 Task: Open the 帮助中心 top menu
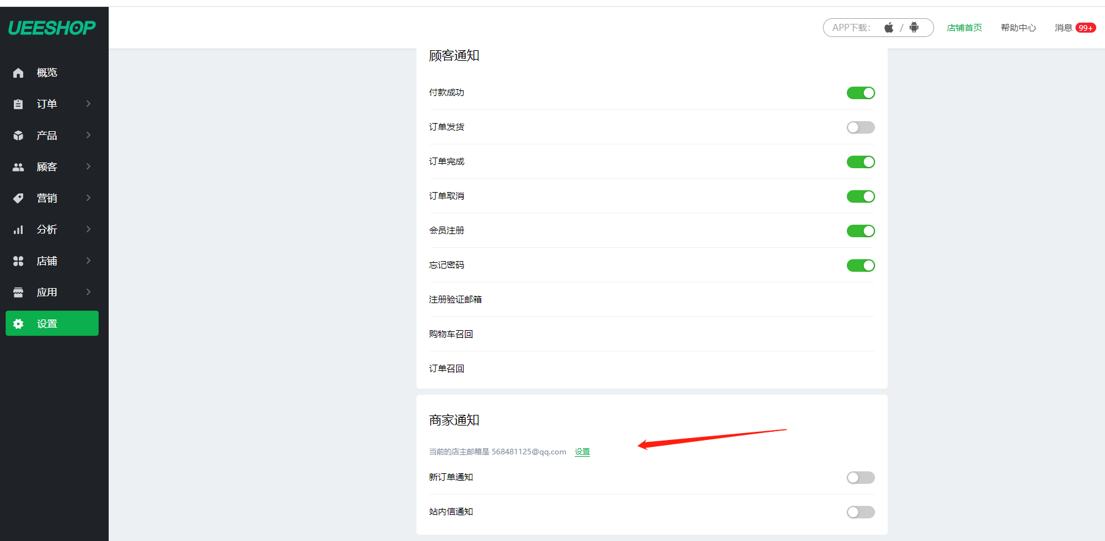[x=1018, y=28]
